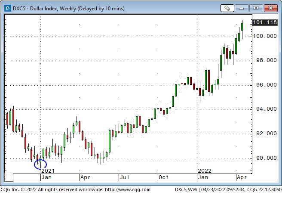
Task: Click the CQG chart icon in title bar
Action: (x=8, y=8)
